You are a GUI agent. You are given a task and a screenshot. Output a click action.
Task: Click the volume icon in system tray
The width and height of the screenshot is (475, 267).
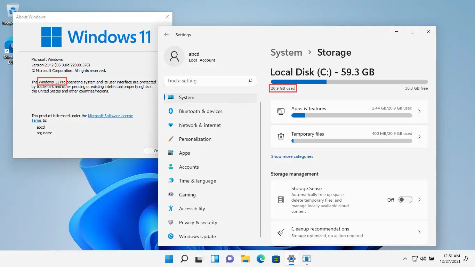pos(423,259)
